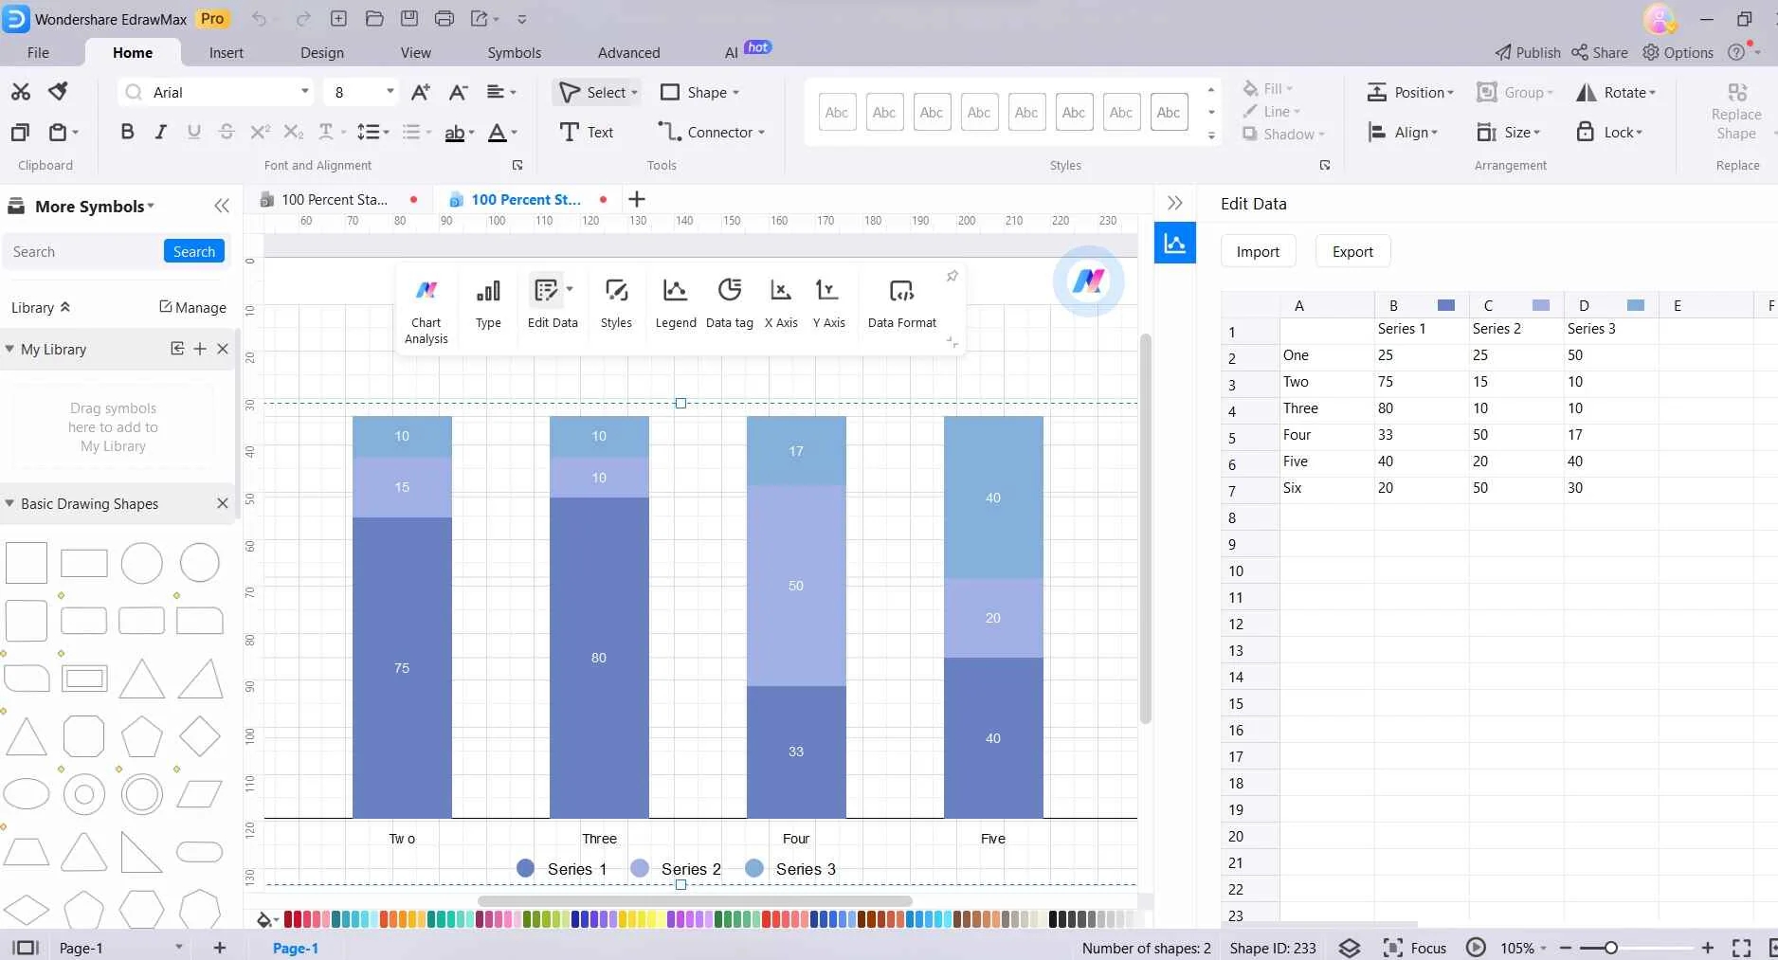
Task: Switch to the View tab
Action: [415, 52]
